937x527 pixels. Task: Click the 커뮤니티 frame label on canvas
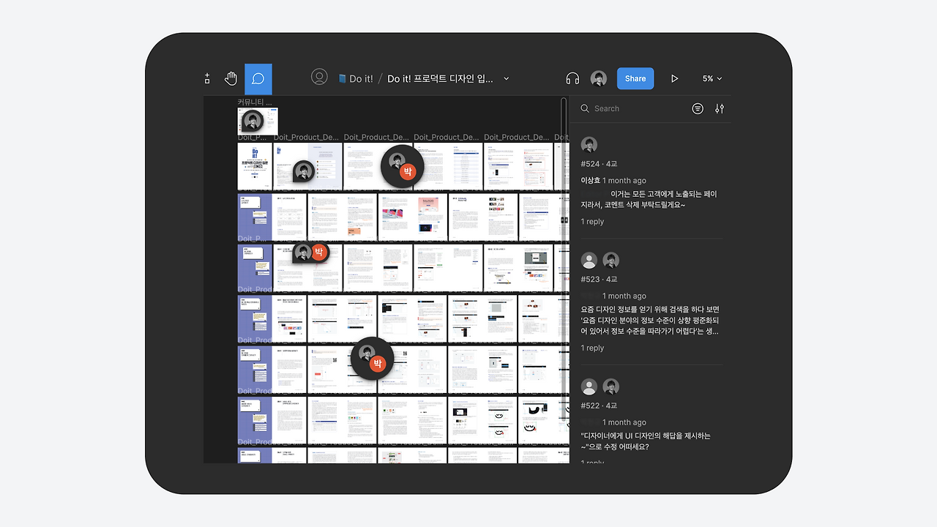[255, 102]
